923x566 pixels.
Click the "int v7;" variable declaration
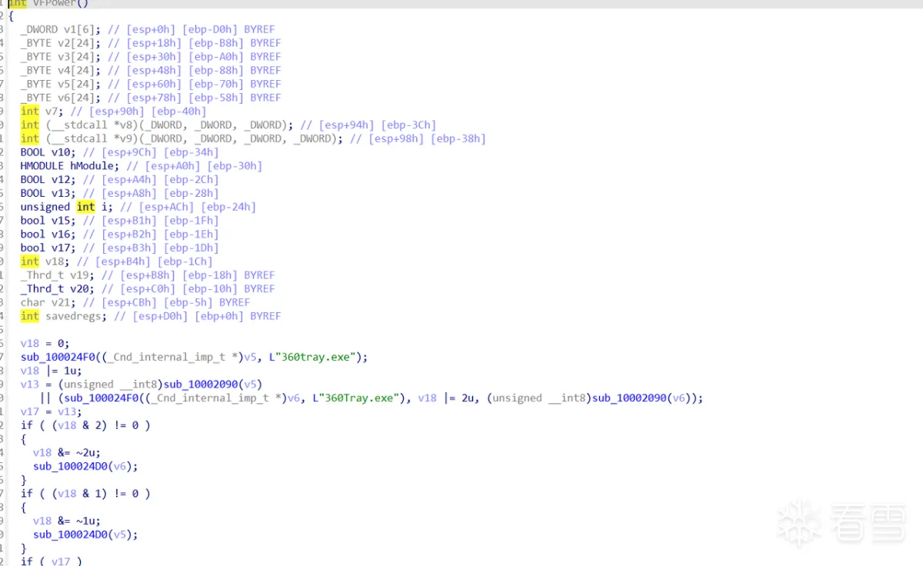pyautogui.click(x=42, y=112)
